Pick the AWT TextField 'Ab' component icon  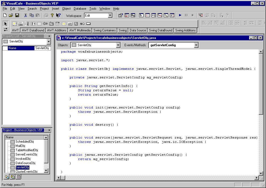[70, 24]
